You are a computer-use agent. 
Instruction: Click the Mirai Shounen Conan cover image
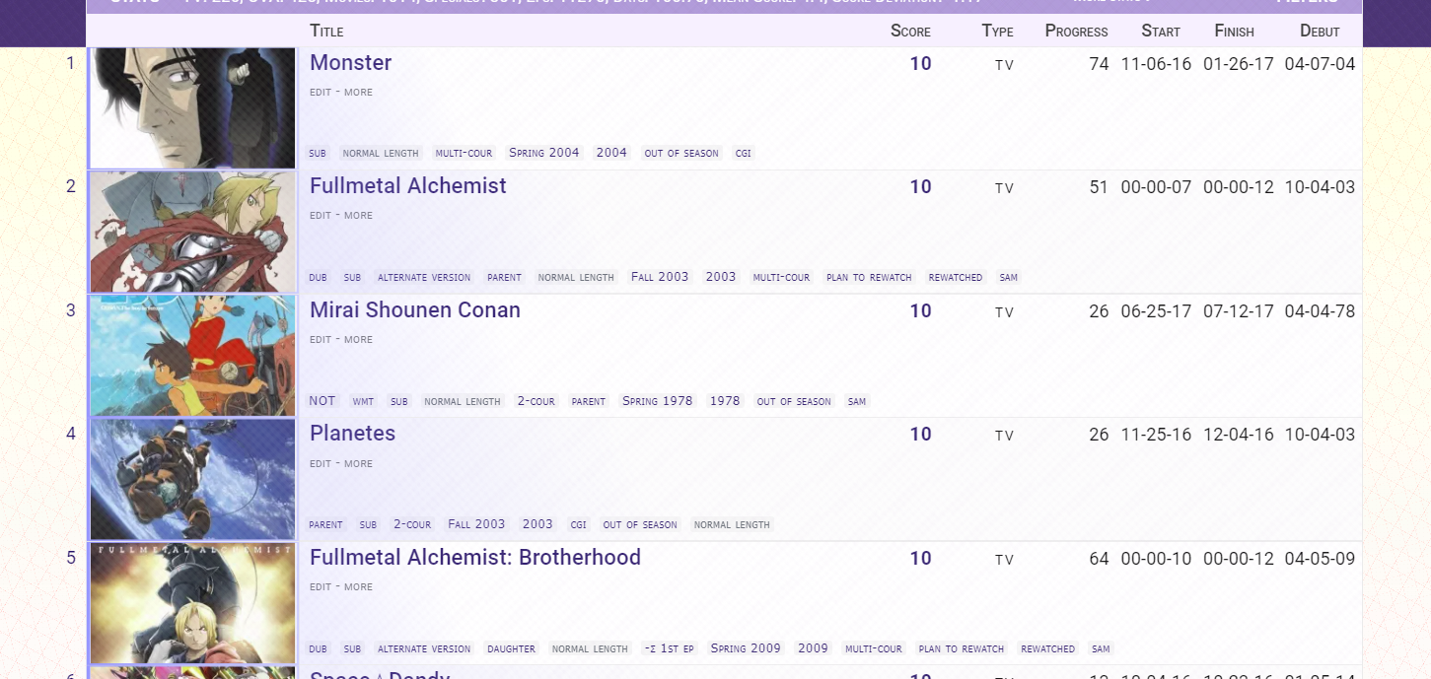point(192,356)
